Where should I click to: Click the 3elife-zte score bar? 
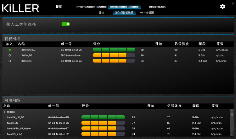tap(114, 61)
